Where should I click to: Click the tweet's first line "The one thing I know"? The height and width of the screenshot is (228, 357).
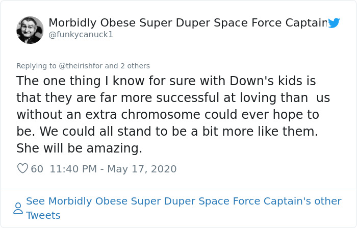pos(76,81)
